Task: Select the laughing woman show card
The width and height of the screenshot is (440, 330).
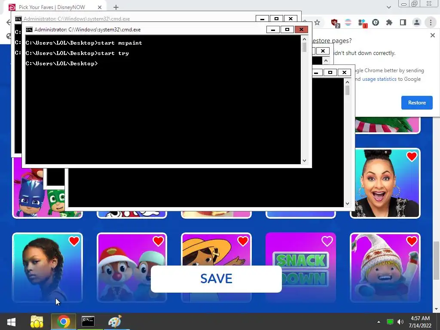Action: coord(385,183)
